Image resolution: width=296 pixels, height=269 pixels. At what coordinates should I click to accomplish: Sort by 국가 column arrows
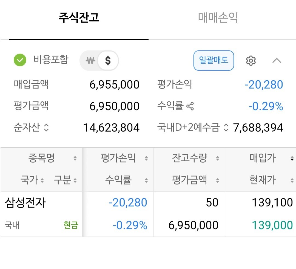pos(42,181)
